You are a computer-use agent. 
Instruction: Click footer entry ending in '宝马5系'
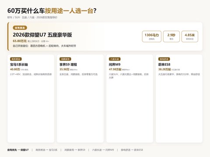46,150
